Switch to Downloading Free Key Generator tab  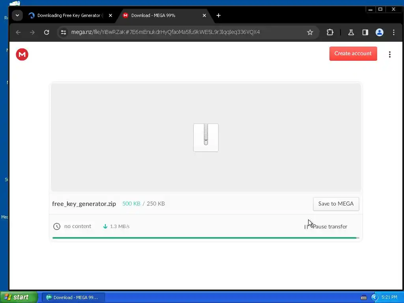(x=69, y=15)
